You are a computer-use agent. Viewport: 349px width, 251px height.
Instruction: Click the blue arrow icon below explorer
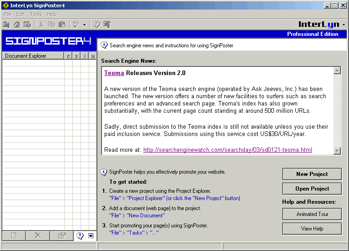tap(91, 236)
